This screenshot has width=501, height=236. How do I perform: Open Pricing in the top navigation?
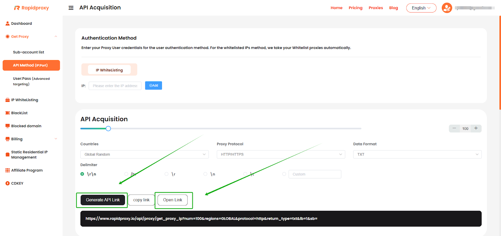tap(356, 8)
